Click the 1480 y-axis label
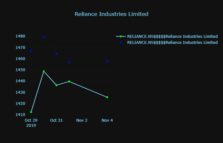Viewport: 223px width, 143px height. click(20, 36)
